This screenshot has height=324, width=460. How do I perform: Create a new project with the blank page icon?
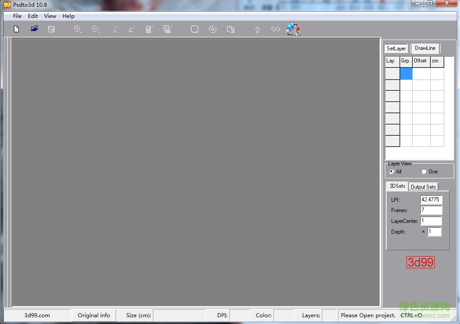(x=17, y=29)
